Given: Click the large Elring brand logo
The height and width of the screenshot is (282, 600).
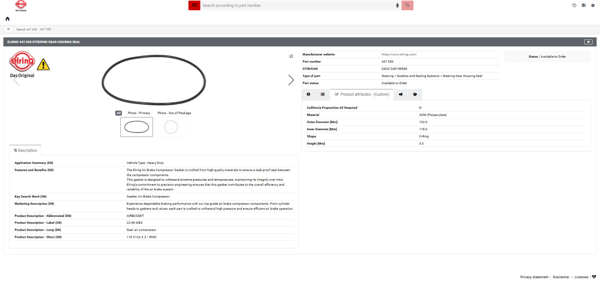Looking at the screenshot, I should [22, 64].
